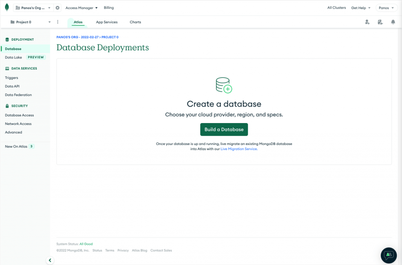The image size is (402, 265).
Task: Open Triggers in the sidebar
Action: pos(11,78)
